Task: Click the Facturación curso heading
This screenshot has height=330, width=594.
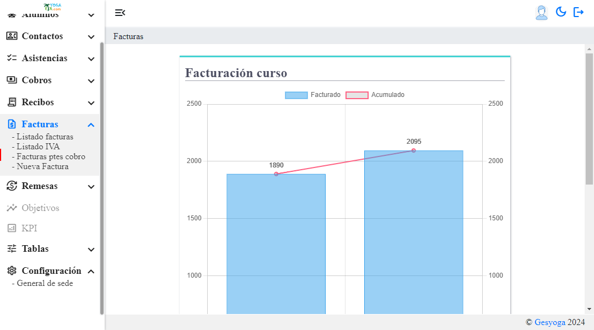Action: [236, 73]
